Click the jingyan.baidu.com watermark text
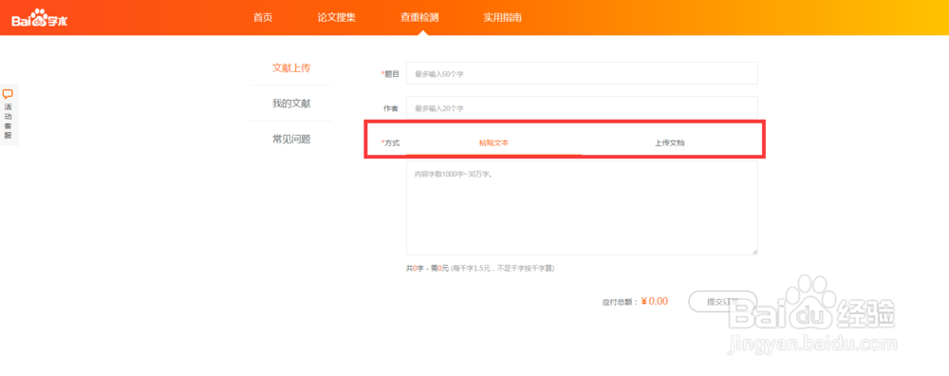The image size is (949, 376). tap(813, 345)
